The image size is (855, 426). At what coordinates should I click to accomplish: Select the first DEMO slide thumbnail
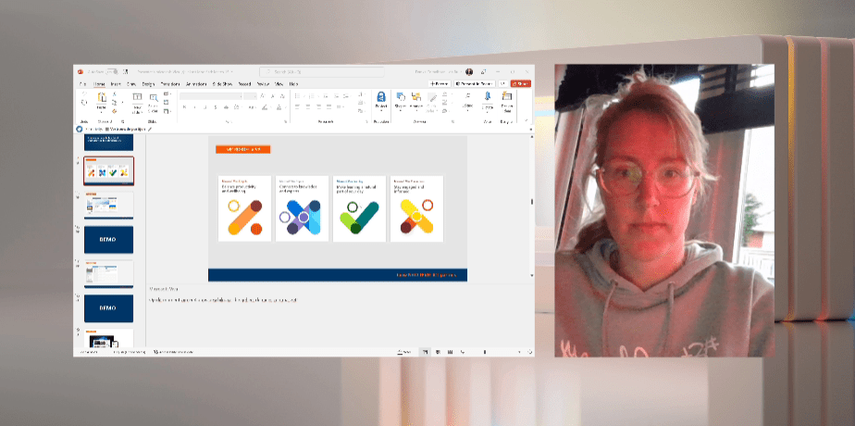[x=108, y=240]
